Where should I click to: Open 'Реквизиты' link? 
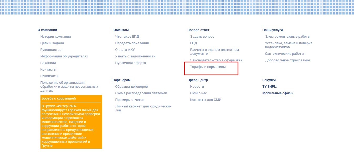(x=49, y=76)
